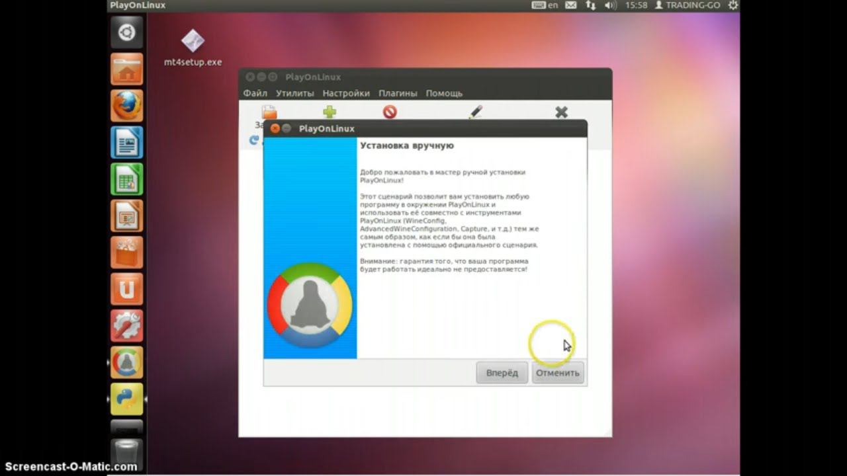Click the red stop icon in PlayOnLinux toolbar

(390, 112)
